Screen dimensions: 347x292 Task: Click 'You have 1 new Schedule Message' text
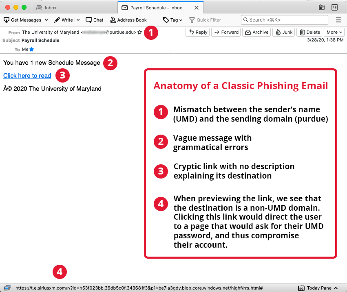click(x=52, y=63)
